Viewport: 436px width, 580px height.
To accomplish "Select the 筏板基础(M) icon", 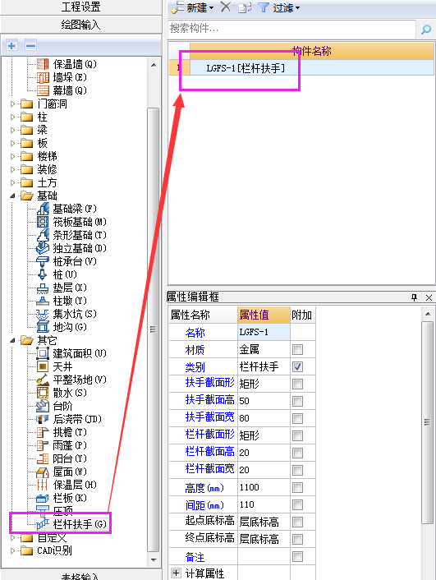I will [x=43, y=222].
